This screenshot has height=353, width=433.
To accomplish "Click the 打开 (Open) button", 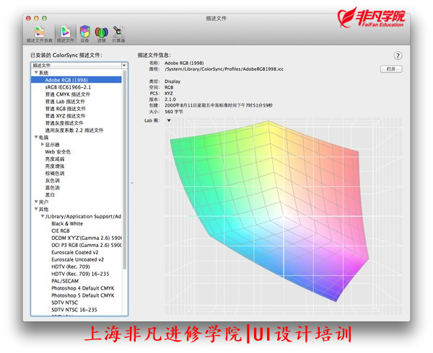I will pyautogui.click(x=391, y=69).
